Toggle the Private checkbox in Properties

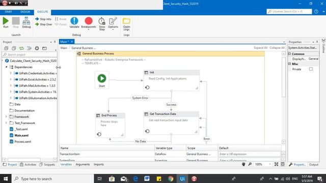311,69
